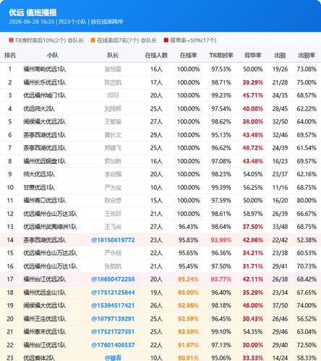
Task: Click the 29人 online count cell
Action: tap(156, 135)
